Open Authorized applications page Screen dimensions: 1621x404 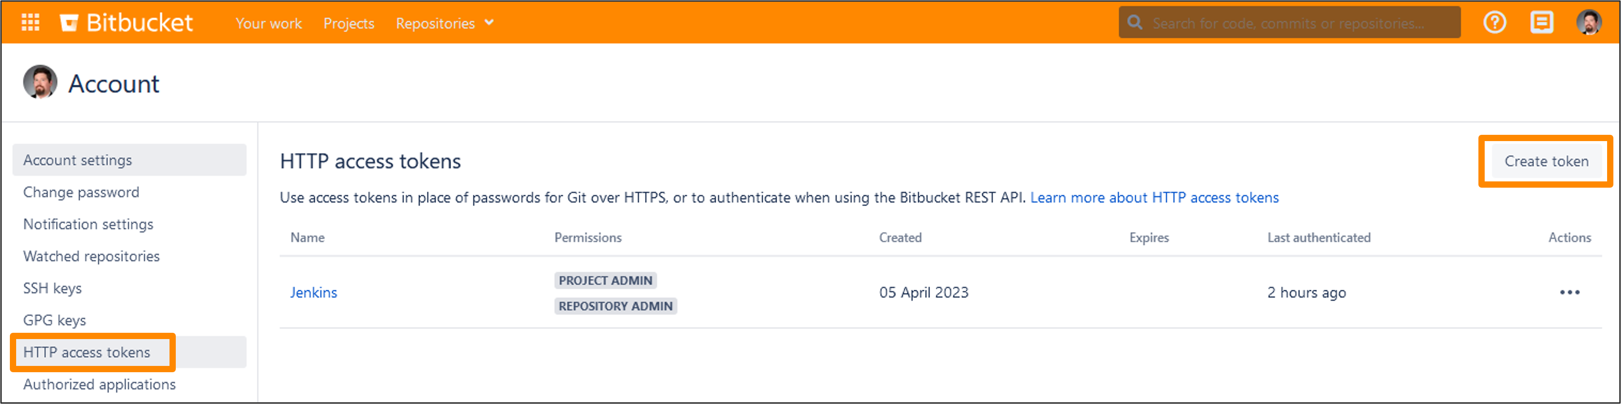(x=100, y=385)
